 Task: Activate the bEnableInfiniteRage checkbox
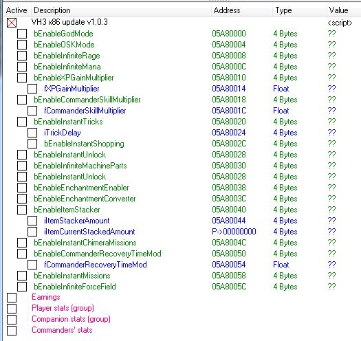click(x=22, y=56)
